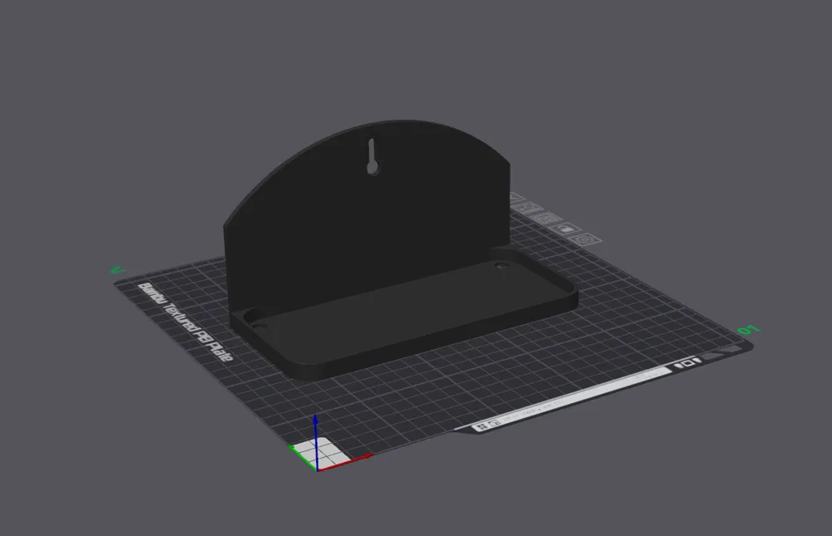Toggle the plate lock to unlocked state
The height and width of the screenshot is (536, 832).
tap(566, 230)
